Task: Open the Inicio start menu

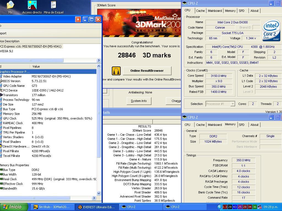Action: [x=14, y=207]
